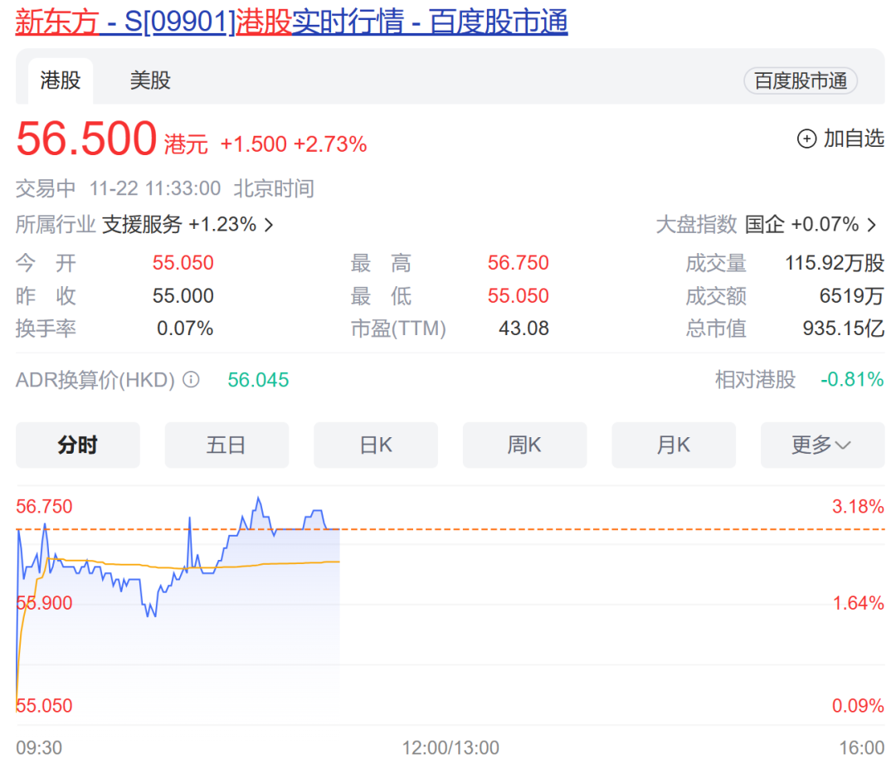Click the 09:30 time axis label
This screenshot has width=896, height=764.
[x=39, y=747]
